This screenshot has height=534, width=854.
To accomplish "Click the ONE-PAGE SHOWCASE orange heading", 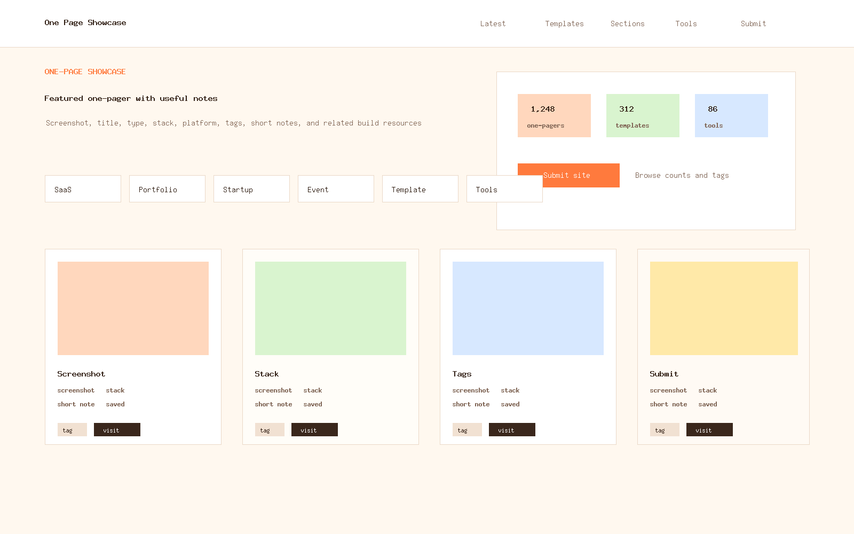I will point(85,72).
